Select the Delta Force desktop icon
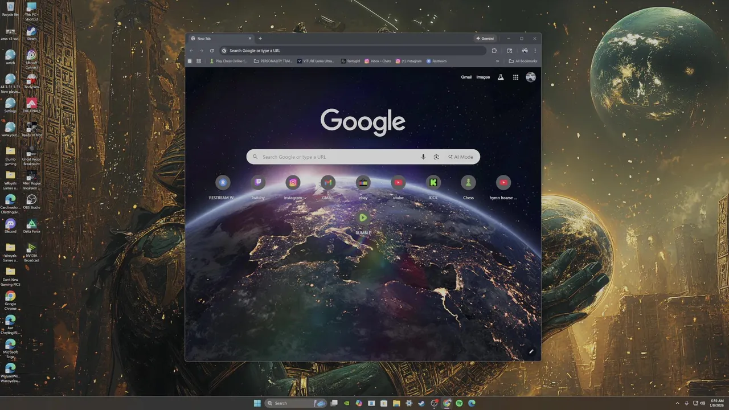Screen dimensions: 729x410 coord(31,226)
